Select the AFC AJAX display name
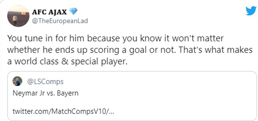258x121 pixels. coord(49,12)
